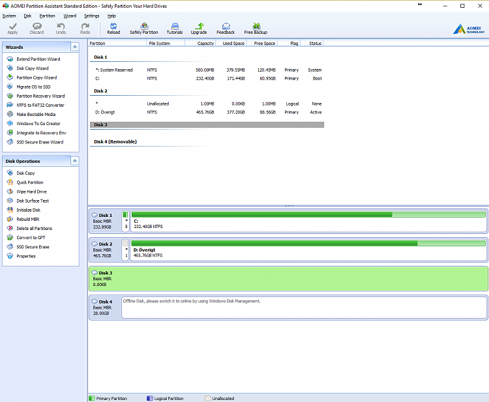489x402 pixels.
Task: Select Disk 4 offline disk panel
Action: click(x=304, y=308)
